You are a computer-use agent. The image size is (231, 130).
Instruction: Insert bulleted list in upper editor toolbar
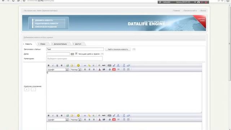click(x=124, y=69)
